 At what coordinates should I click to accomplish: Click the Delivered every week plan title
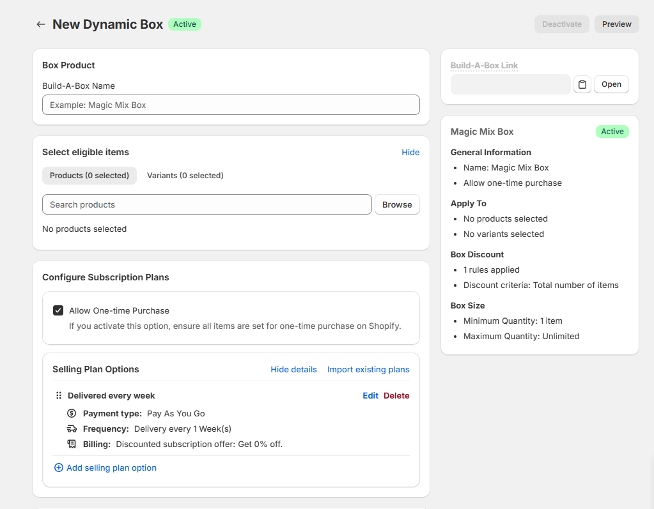pos(111,396)
